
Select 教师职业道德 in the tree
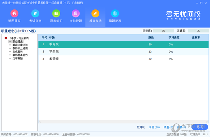pos(20,48)
